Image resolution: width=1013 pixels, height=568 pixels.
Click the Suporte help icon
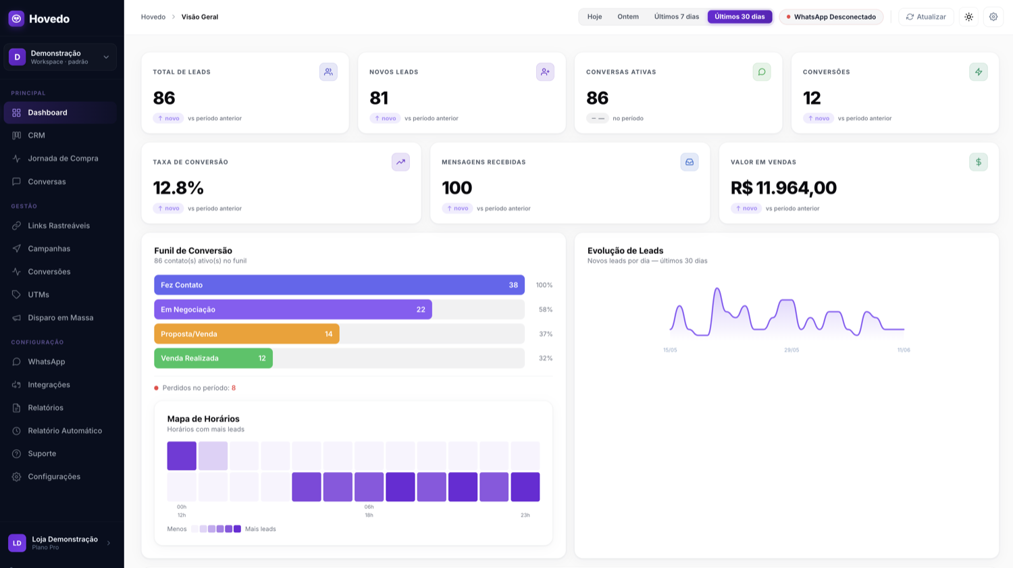pyautogui.click(x=16, y=454)
